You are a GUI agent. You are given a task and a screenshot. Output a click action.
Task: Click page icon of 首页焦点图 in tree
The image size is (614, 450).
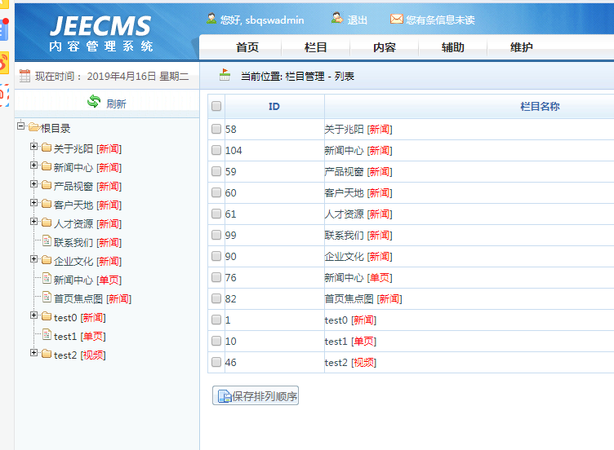[x=47, y=297]
